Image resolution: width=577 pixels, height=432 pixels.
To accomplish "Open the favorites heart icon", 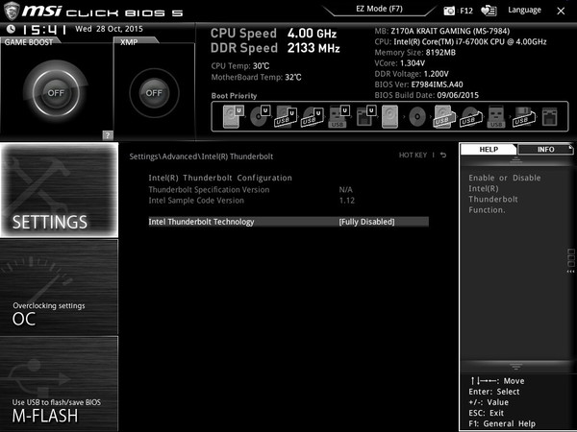I will point(489,11).
